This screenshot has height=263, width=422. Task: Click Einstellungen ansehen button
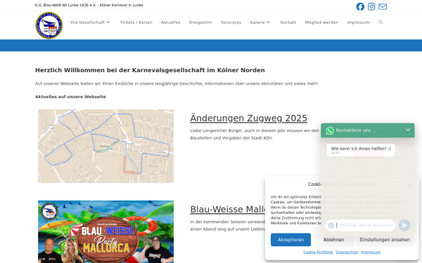click(385, 240)
